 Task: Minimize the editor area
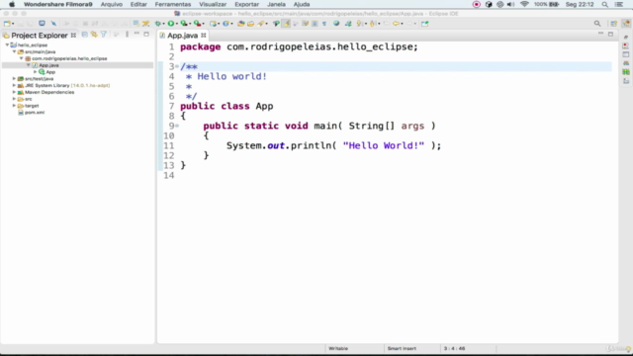click(600, 33)
